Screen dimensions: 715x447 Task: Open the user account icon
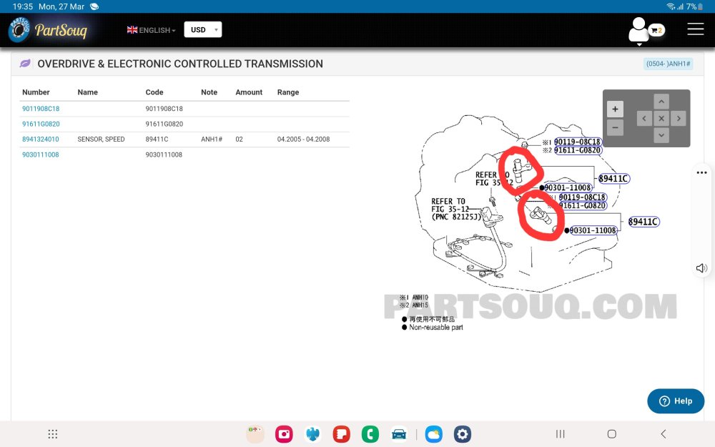click(x=638, y=29)
